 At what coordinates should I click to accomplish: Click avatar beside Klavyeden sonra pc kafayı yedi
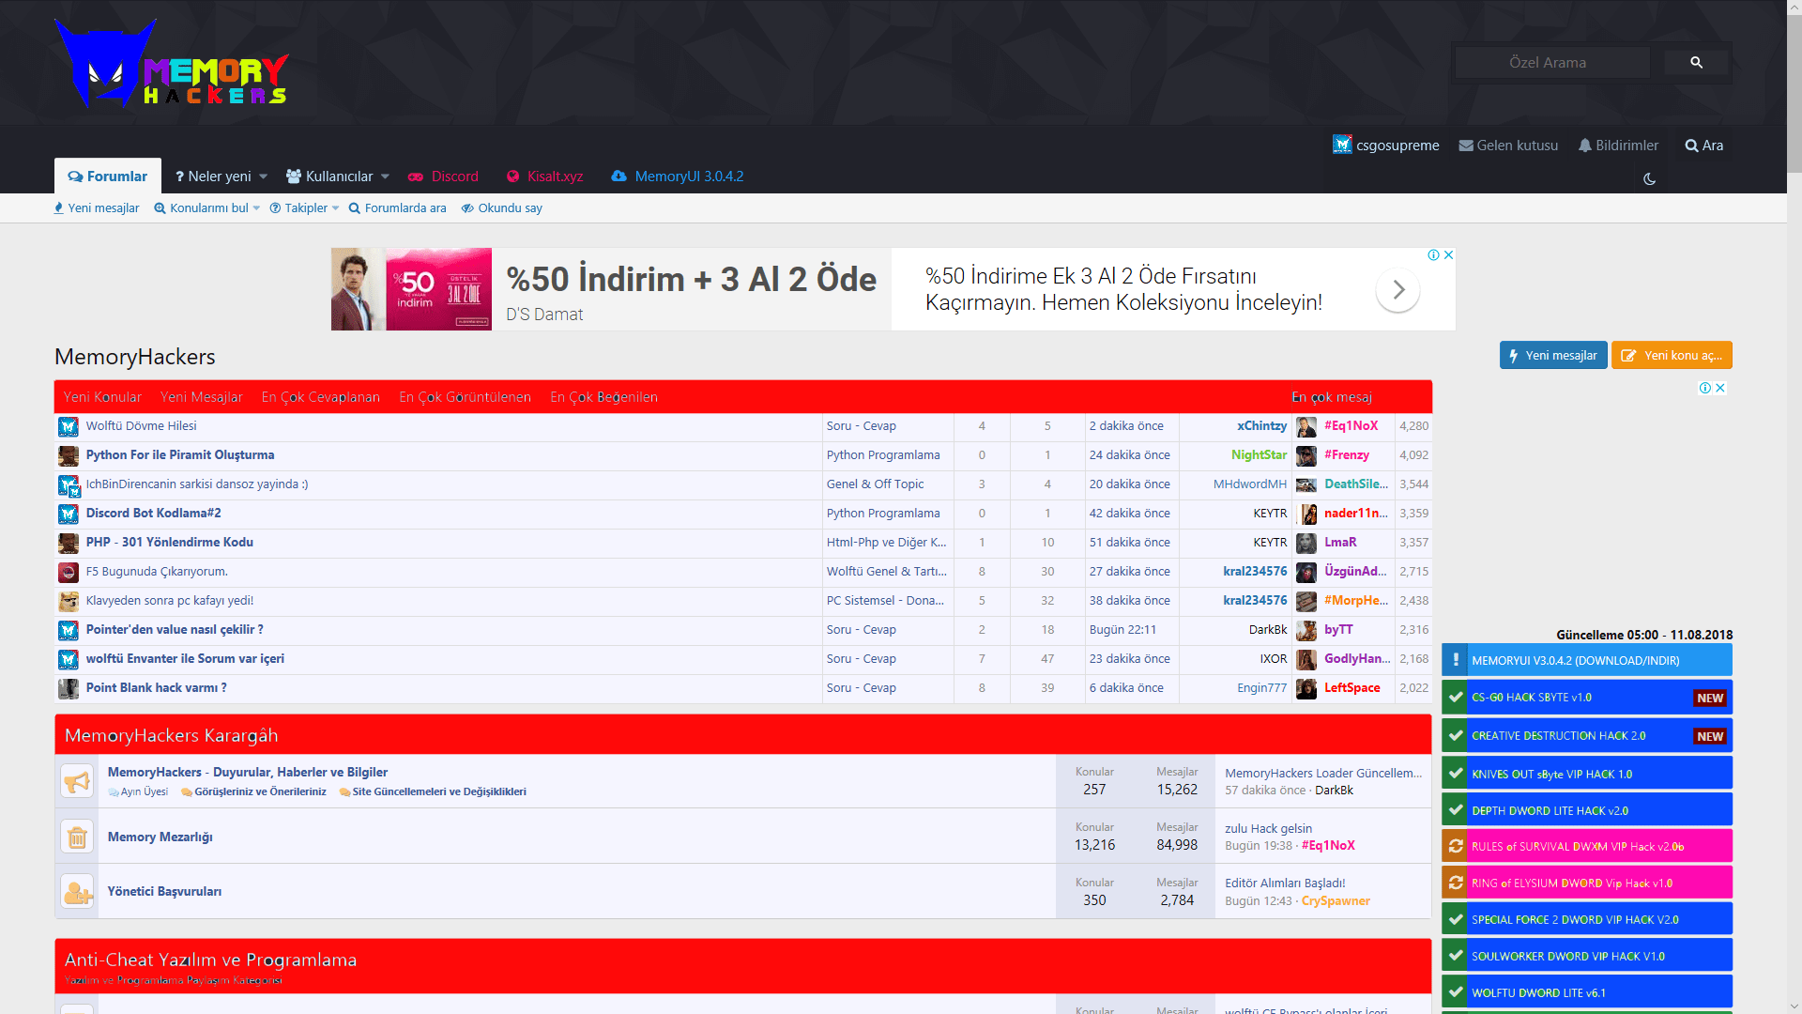(69, 602)
